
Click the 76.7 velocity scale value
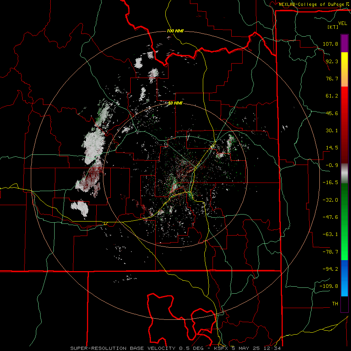click(x=332, y=78)
